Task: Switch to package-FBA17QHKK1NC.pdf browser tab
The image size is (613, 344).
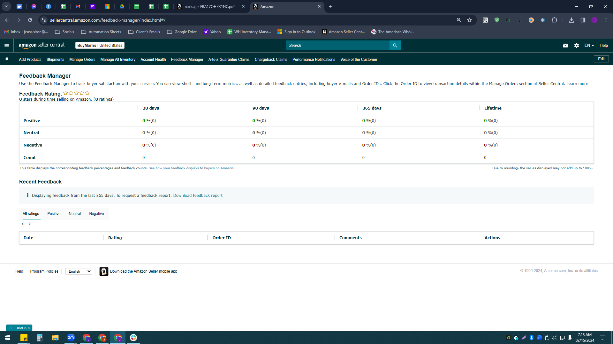Action: (x=210, y=6)
